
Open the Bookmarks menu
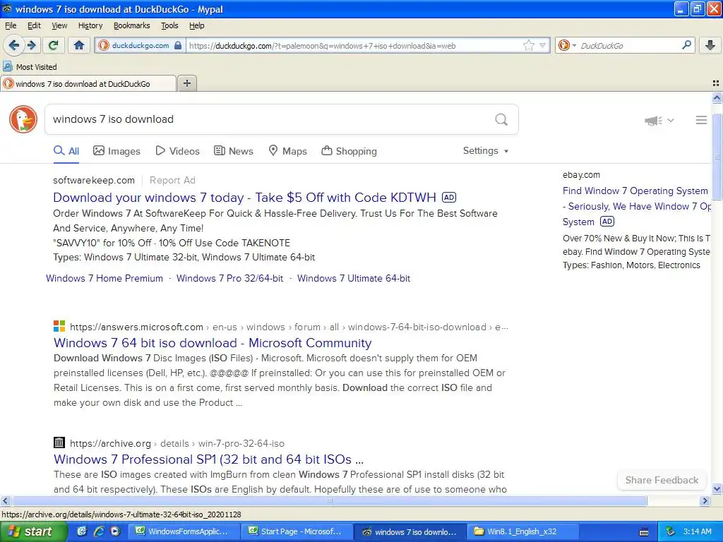click(x=132, y=25)
